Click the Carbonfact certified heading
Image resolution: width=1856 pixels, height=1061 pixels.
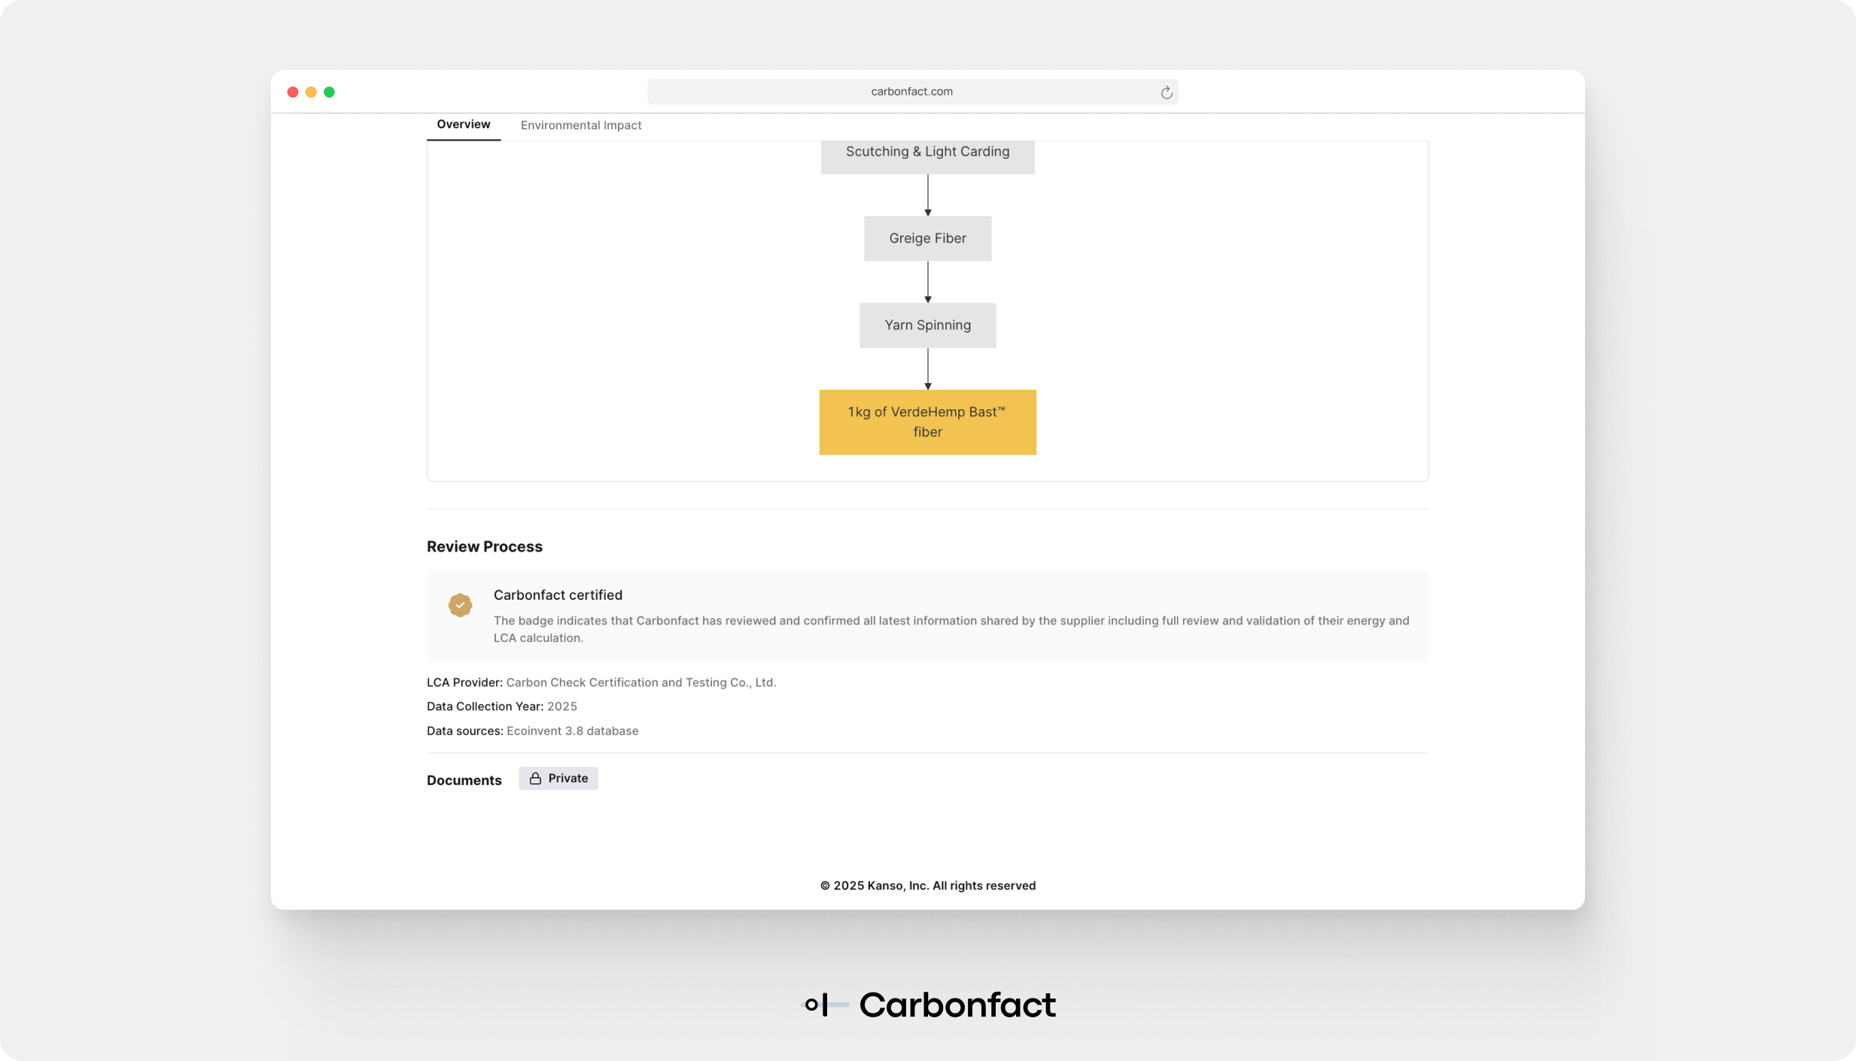558,594
